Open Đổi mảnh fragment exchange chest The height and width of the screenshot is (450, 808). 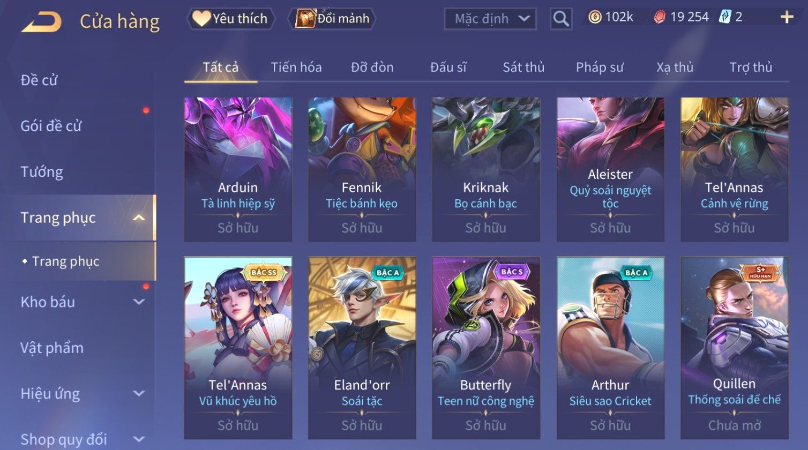click(x=332, y=19)
